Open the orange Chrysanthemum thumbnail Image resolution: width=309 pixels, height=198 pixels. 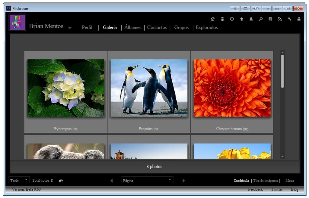(232, 88)
